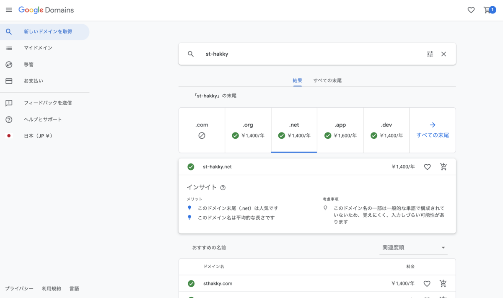The width and height of the screenshot is (503, 298).
Task: Select the 結果 tab
Action: pos(298,80)
